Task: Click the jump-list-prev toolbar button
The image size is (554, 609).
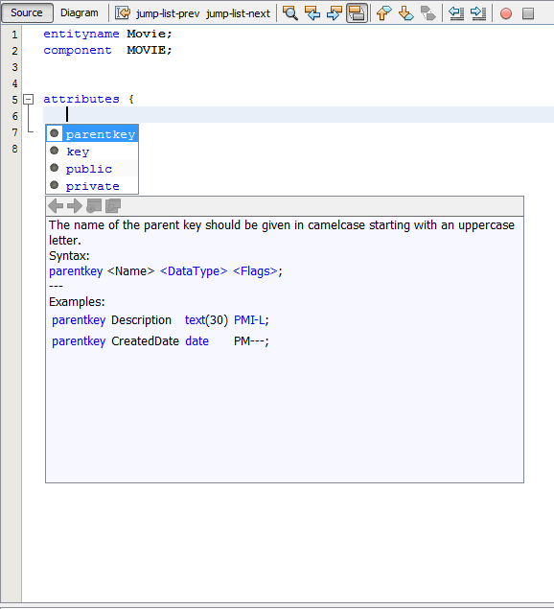Action: click(168, 13)
